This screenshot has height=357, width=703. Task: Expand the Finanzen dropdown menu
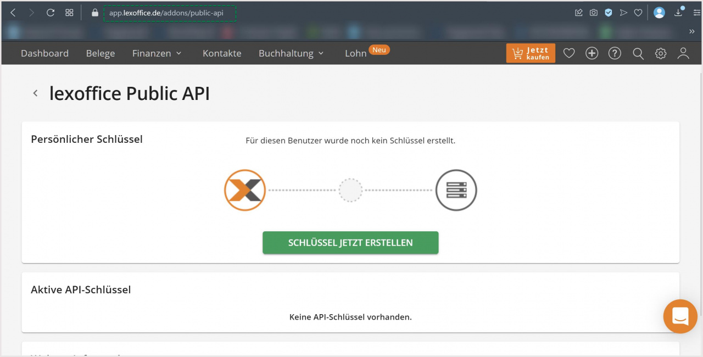tap(157, 53)
